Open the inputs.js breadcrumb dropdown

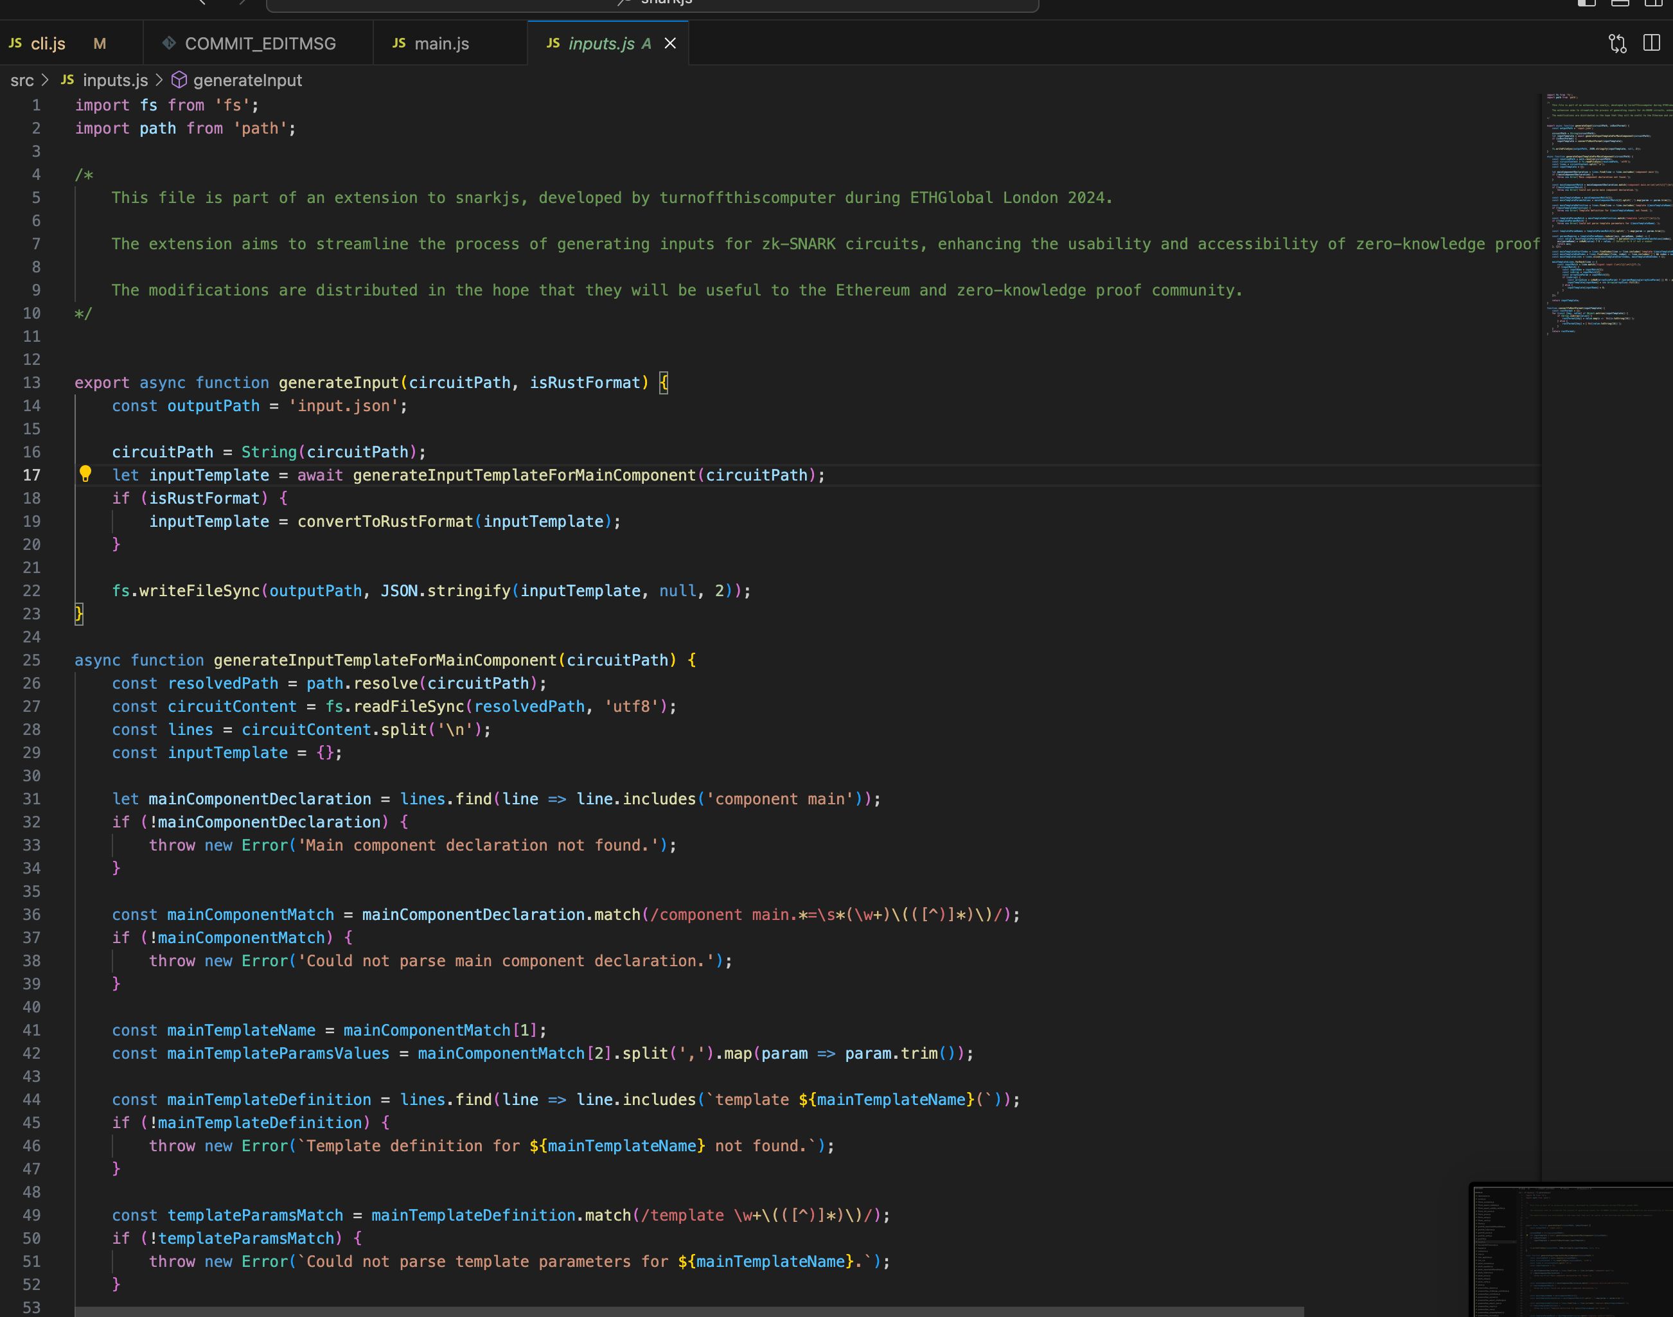pos(115,80)
